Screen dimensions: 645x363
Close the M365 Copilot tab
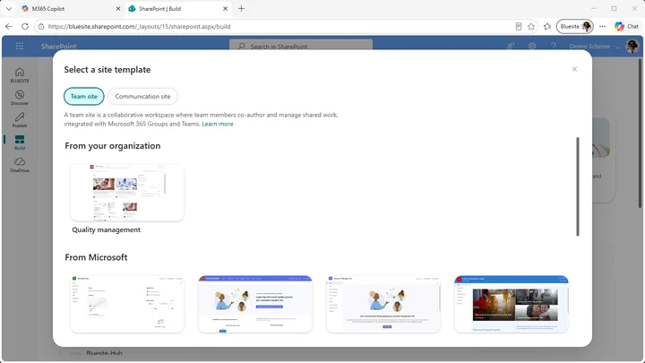(x=118, y=9)
